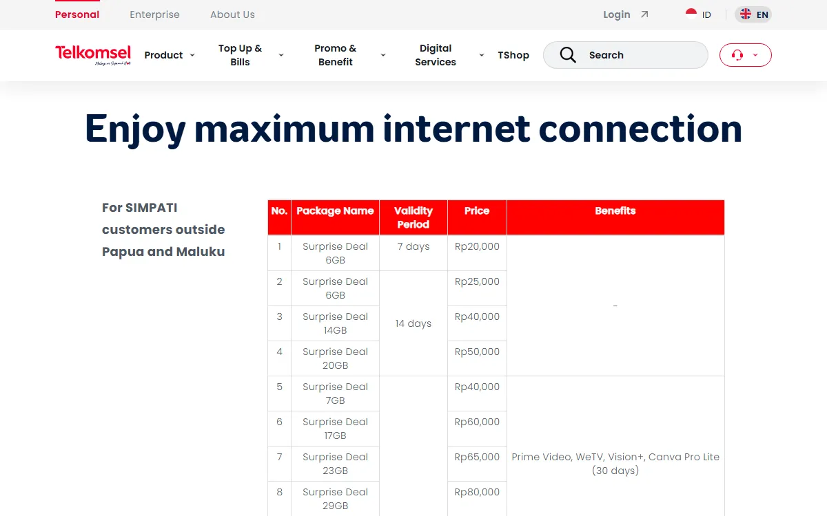This screenshot has width=827, height=516.
Task: Click the 'Surprise Deal 17GB' cell
Action: tap(335, 429)
